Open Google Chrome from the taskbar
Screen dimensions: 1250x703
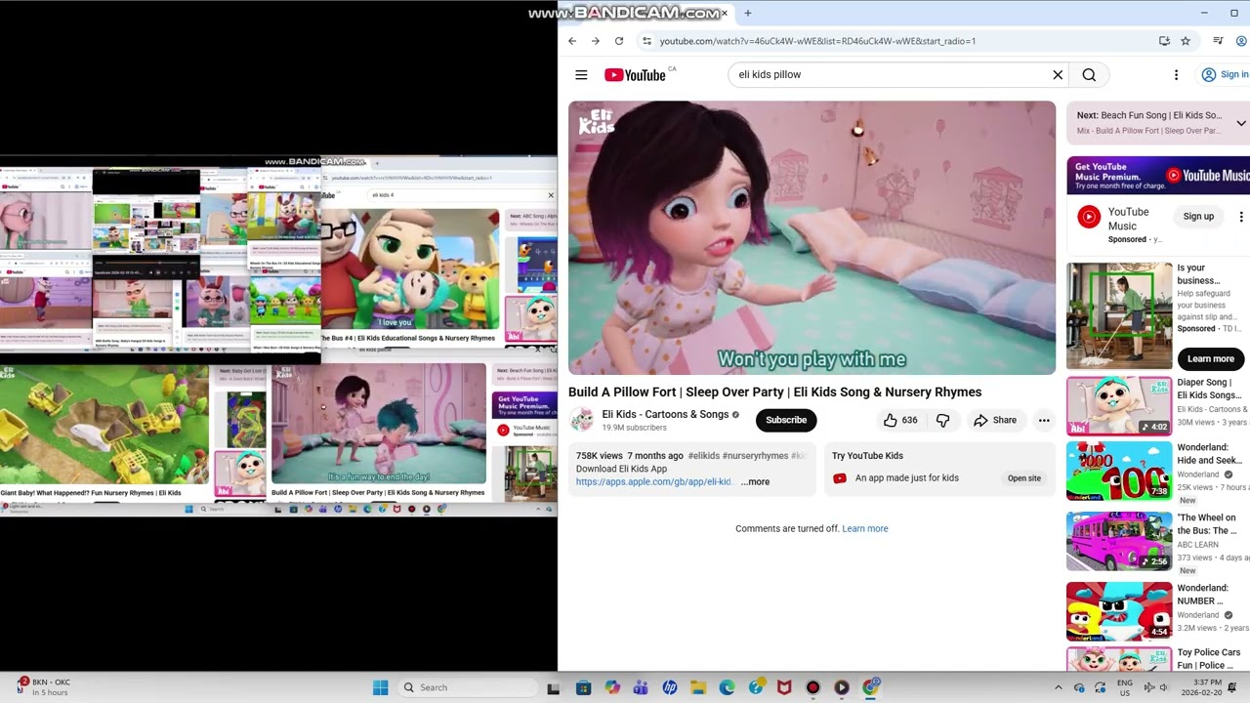click(x=871, y=687)
